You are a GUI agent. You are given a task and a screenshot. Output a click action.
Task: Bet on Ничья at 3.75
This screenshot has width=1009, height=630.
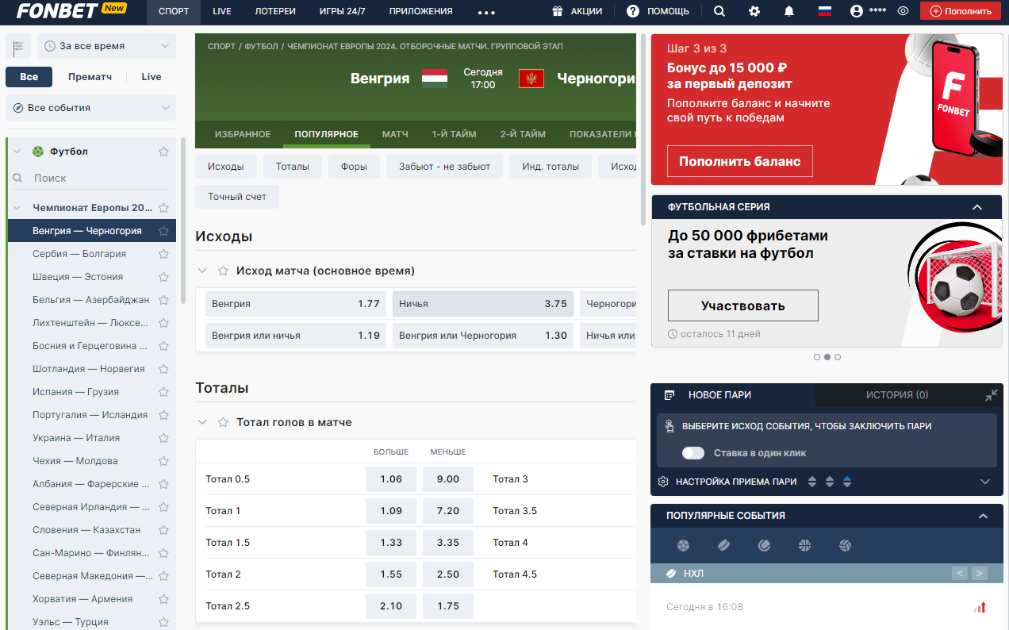click(483, 304)
